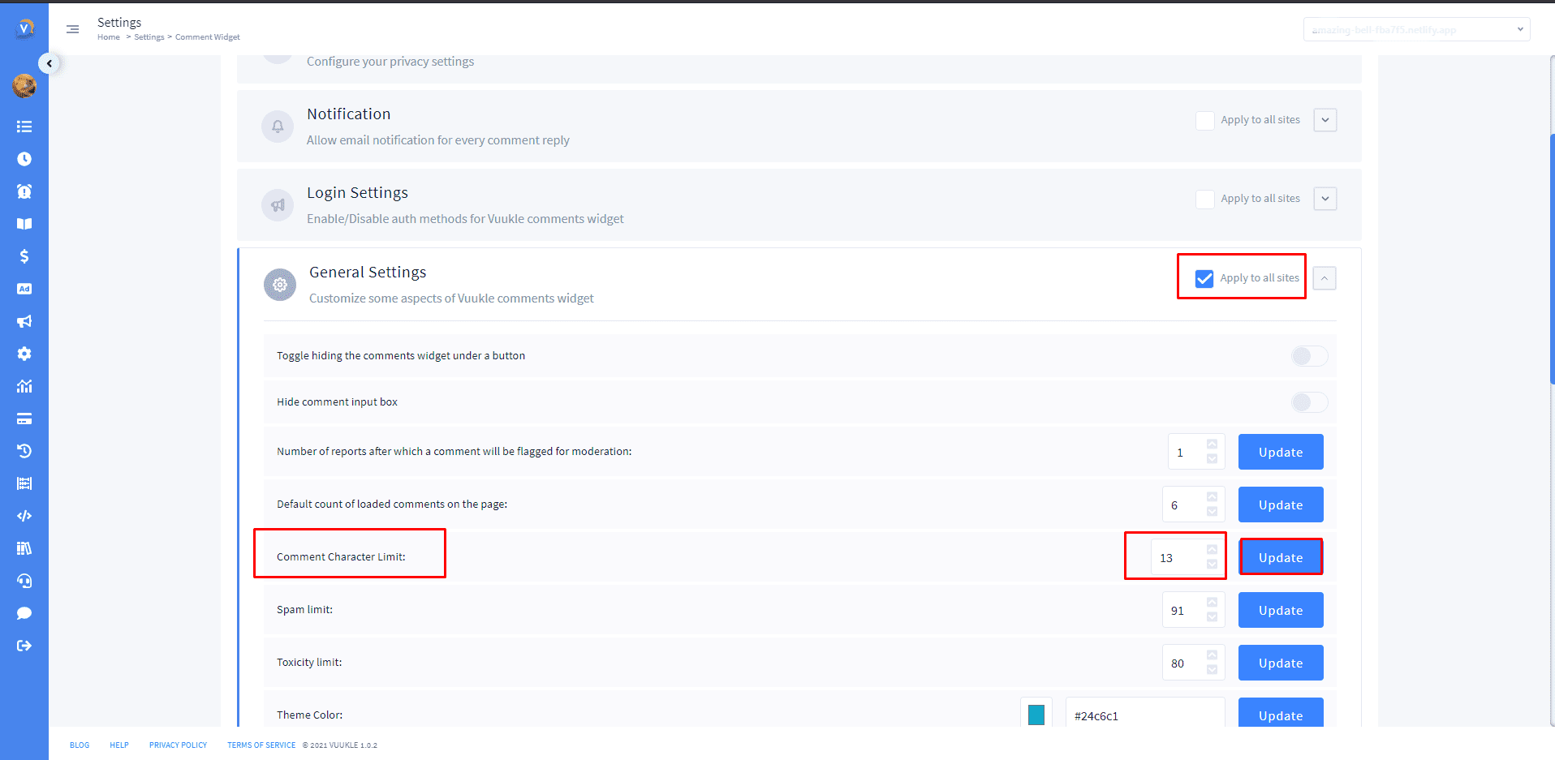Update the Theme Color
This screenshot has height=760, width=1555.
click(1281, 713)
